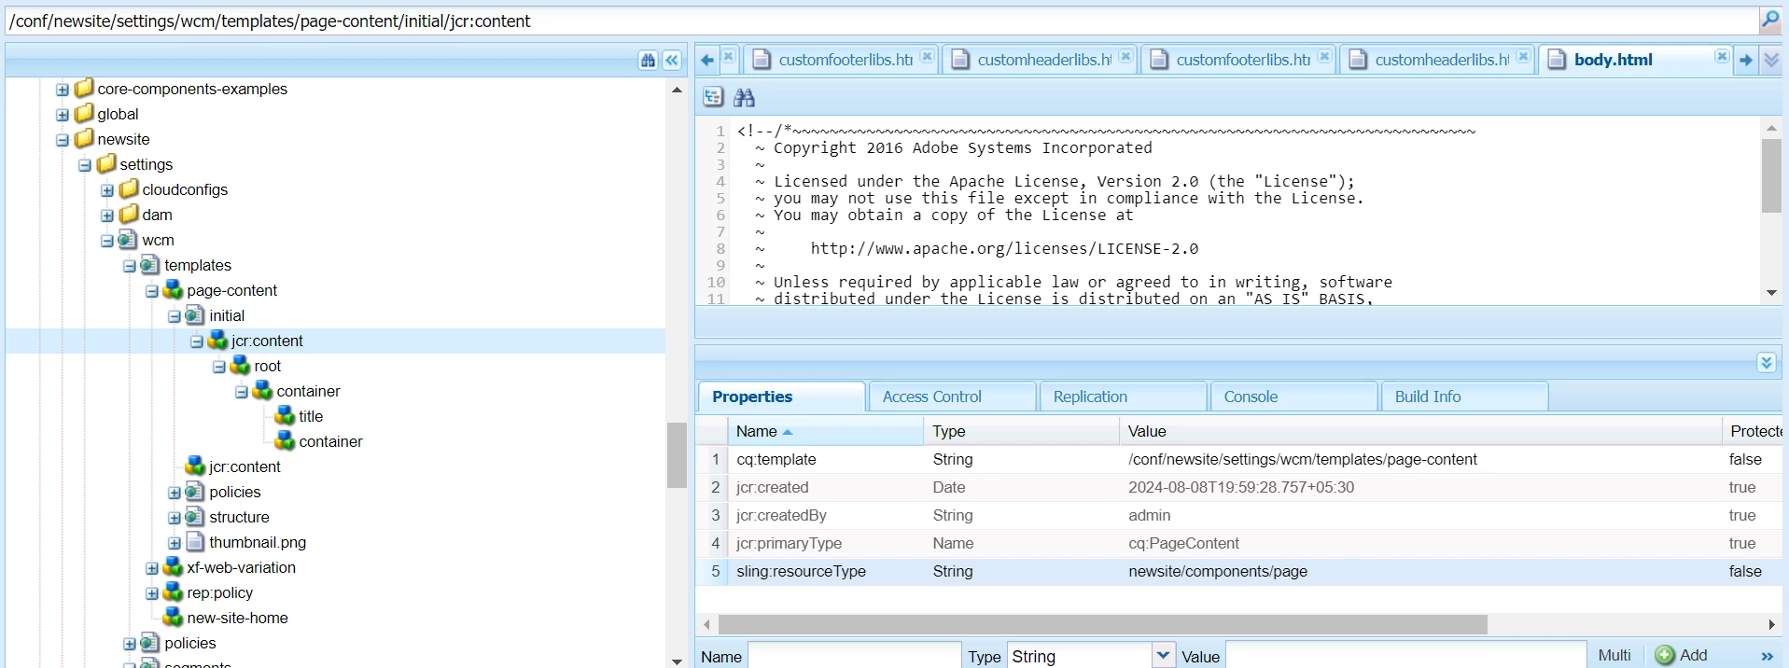
Task: Click the Add property button
Action: click(1682, 655)
